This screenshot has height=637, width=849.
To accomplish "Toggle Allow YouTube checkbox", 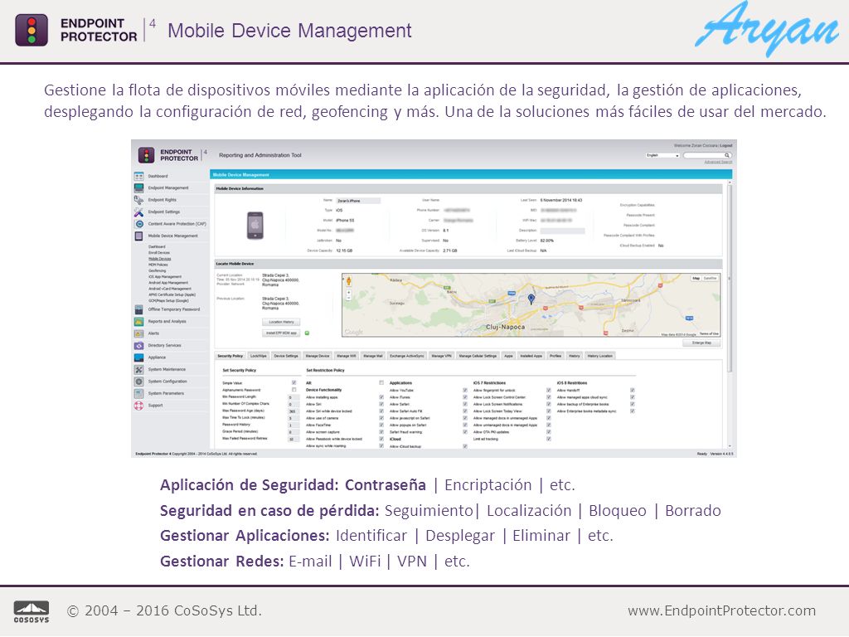I will click(464, 390).
